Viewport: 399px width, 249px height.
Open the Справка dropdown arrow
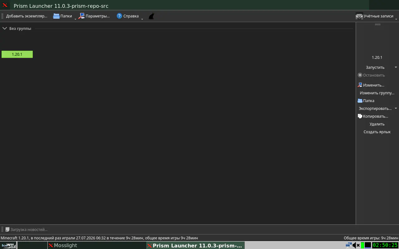(x=142, y=19)
